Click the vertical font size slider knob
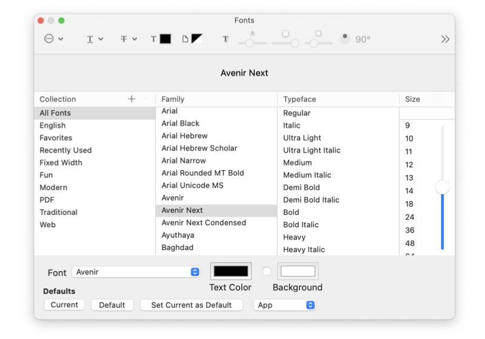Viewport: 485px width, 339px height. click(x=443, y=188)
